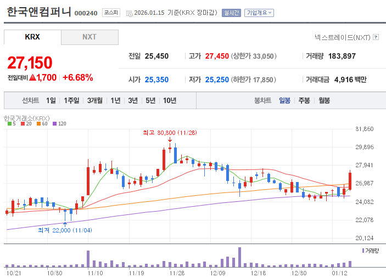Viewport: 386px width, 278px height.
Task: Show the 10년 line chart
Action: [x=170, y=100]
